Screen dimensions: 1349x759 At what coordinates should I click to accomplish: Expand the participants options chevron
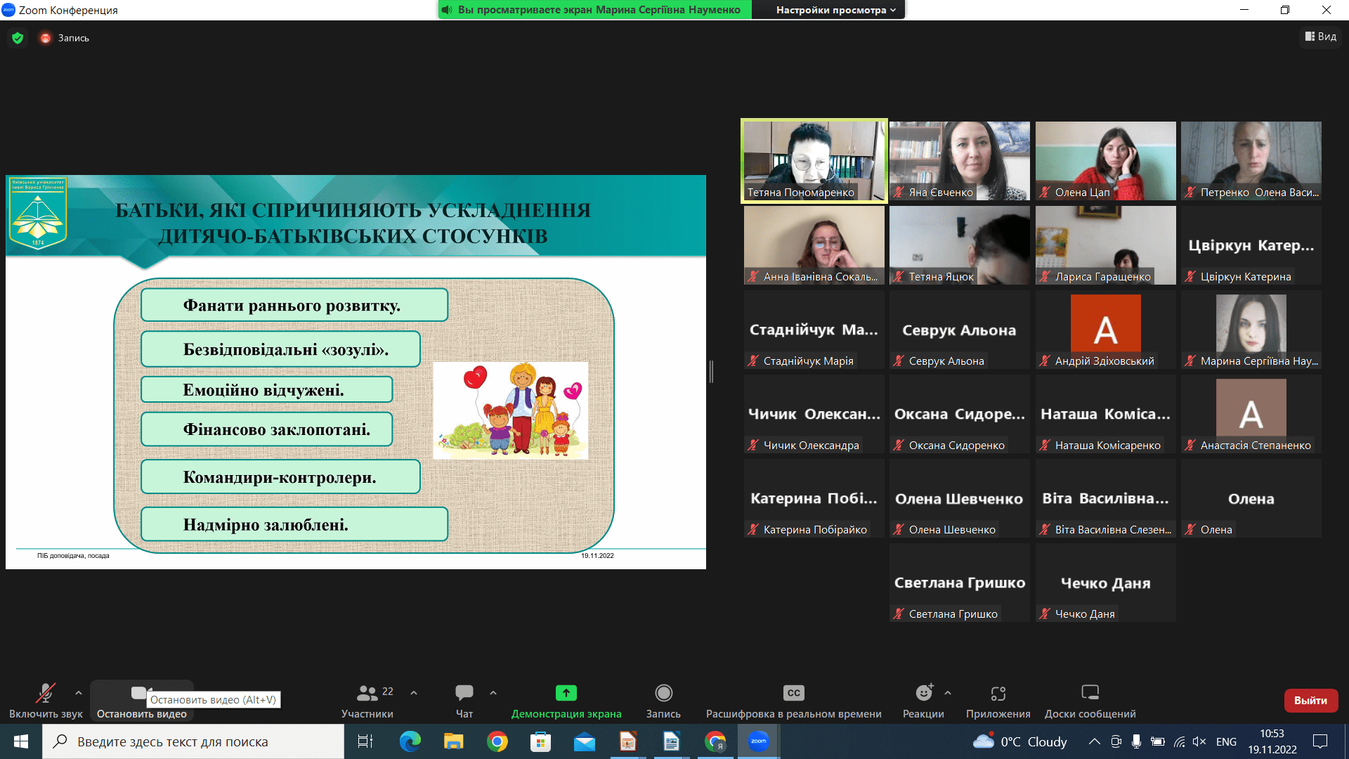click(x=414, y=693)
